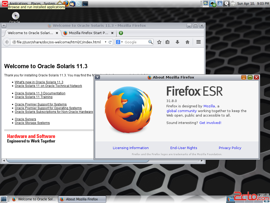Click the right scroll arrow in Firefox

click(202, 161)
